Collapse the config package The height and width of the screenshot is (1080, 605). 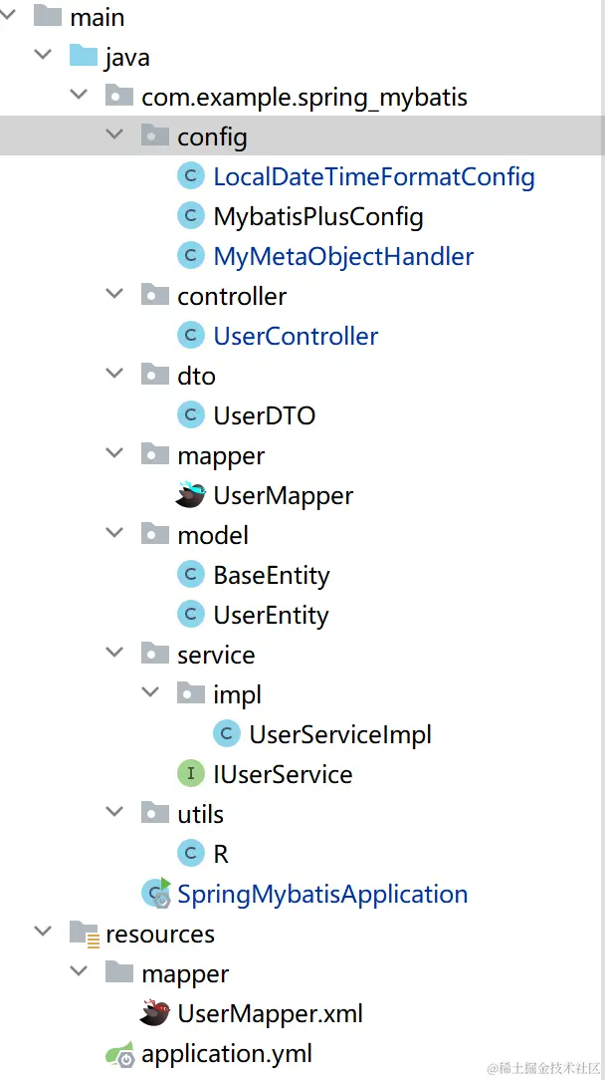click(x=114, y=135)
